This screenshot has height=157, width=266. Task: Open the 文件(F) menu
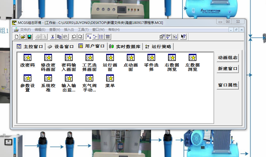tap(25, 30)
